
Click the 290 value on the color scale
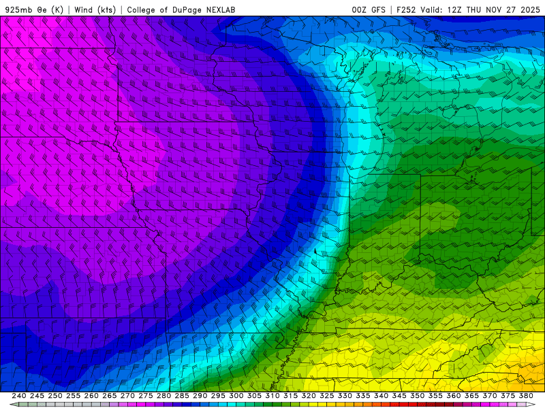tap(200, 396)
